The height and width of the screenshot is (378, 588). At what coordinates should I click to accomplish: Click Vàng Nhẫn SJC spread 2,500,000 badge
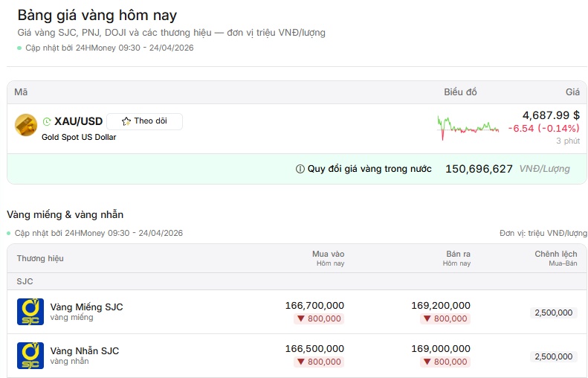(554, 356)
